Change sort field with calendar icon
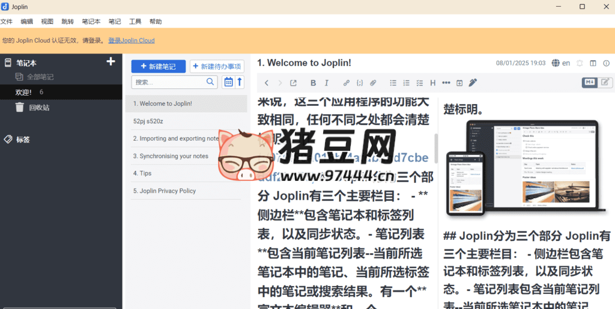 click(x=228, y=82)
